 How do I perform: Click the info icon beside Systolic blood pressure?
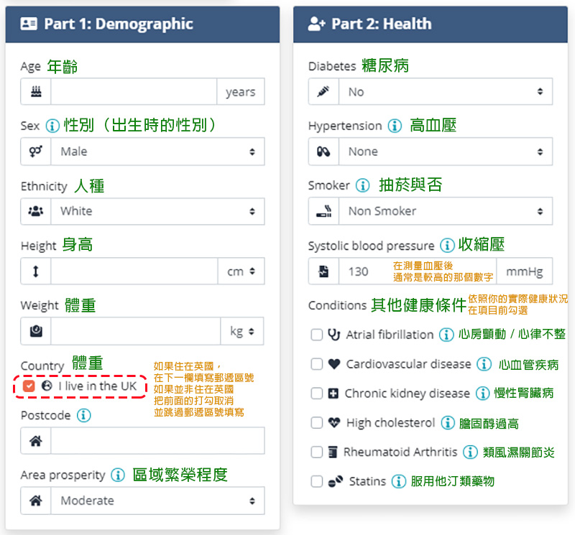coord(447,245)
